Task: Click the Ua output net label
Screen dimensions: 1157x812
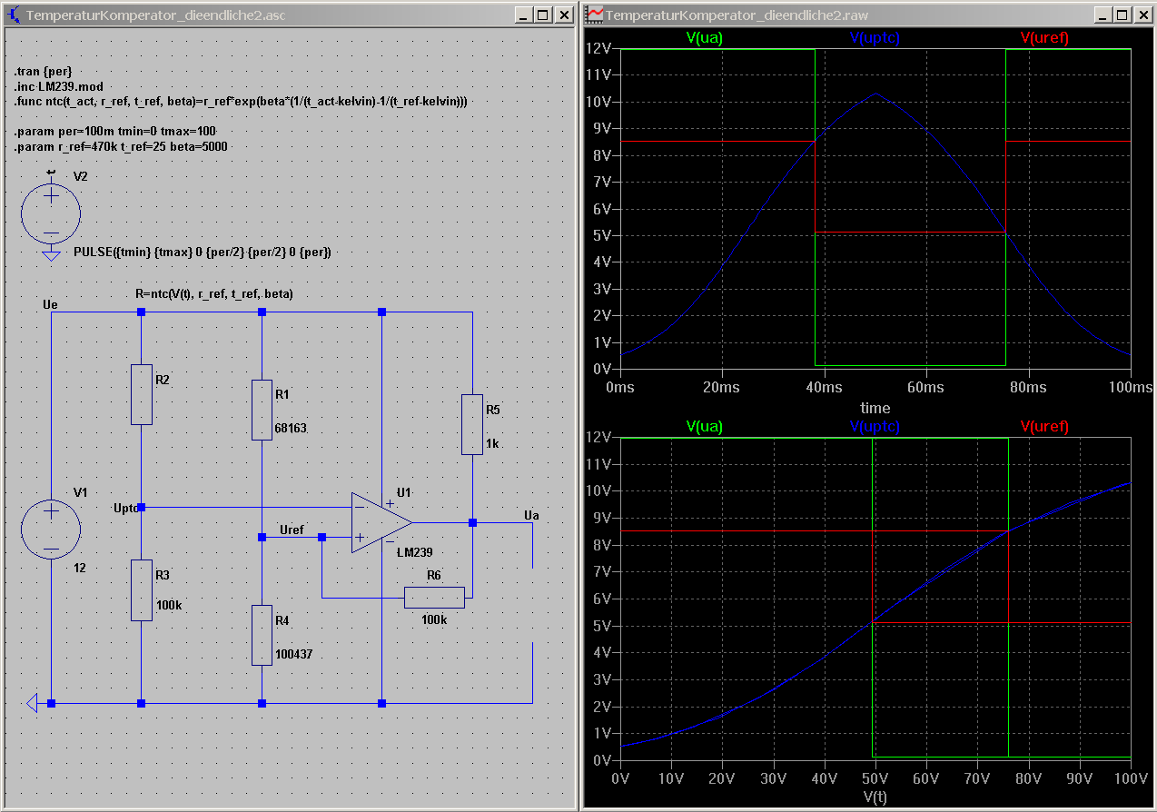Action: [x=532, y=515]
